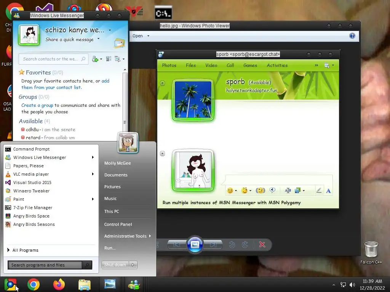Launch Papers, Please from Start menu
390x292 pixels.
(51, 166)
